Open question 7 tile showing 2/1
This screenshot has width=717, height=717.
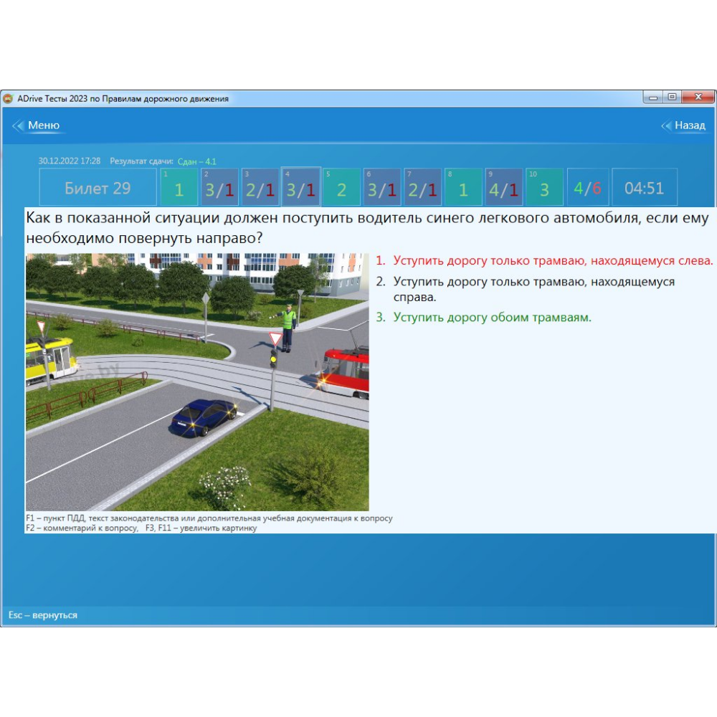coord(422,187)
